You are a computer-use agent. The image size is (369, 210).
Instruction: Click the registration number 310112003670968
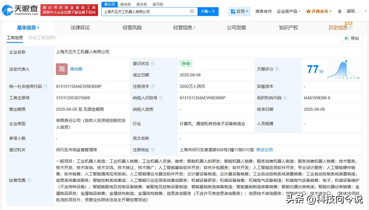point(73,98)
